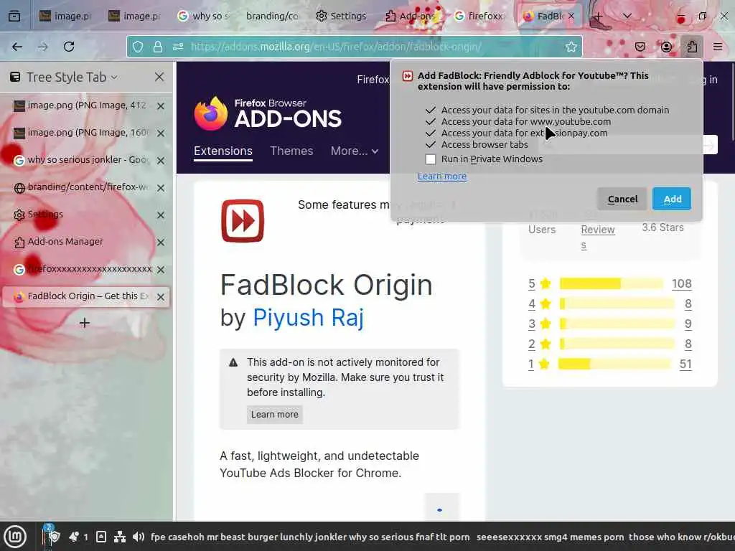The width and height of the screenshot is (735, 551).
Task: Open a new tab with plus icon in tab strip
Action: click(598, 17)
